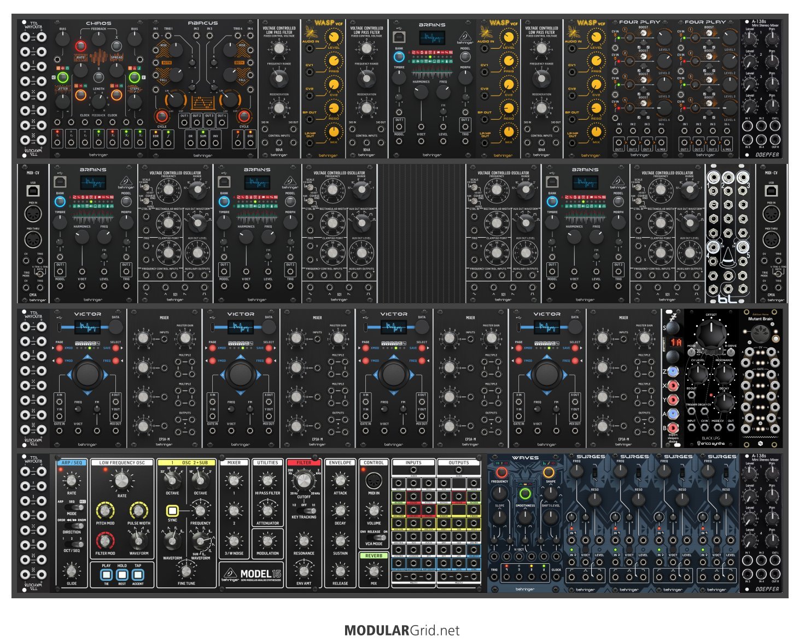
Task: Click the B output jack on disting
Action: coord(673,428)
